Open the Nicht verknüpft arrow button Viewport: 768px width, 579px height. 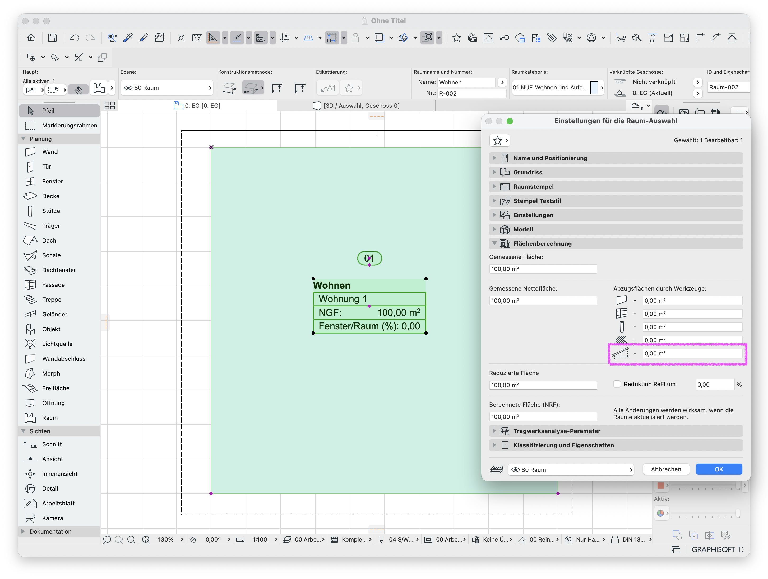pyautogui.click(x=698, y=82)
